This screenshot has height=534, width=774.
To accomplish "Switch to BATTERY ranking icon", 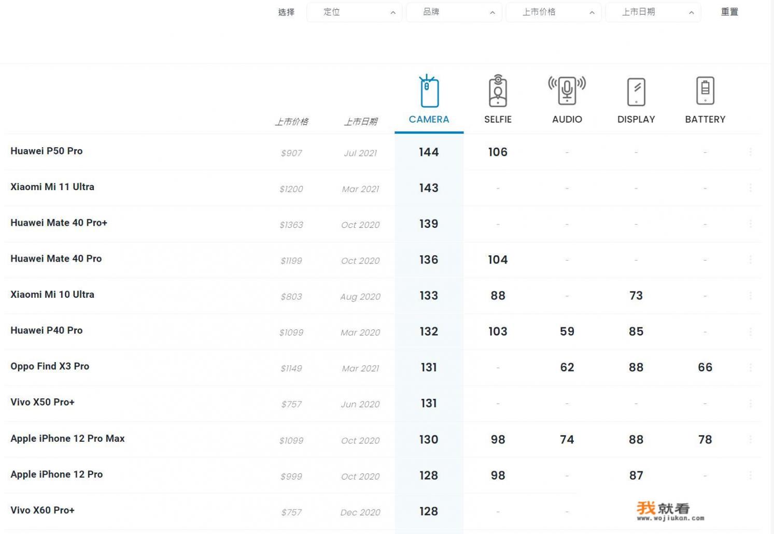I will pyautogui.click(x=705, y=90).
